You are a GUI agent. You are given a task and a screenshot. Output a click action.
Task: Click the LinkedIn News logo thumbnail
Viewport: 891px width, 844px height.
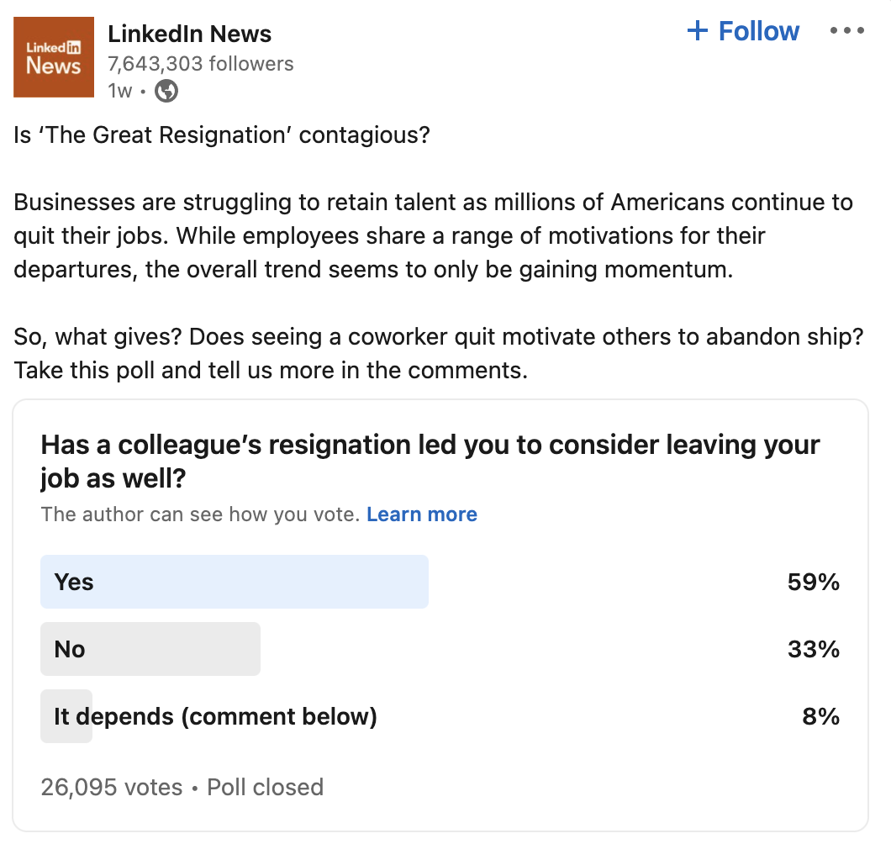click(54, 57)
